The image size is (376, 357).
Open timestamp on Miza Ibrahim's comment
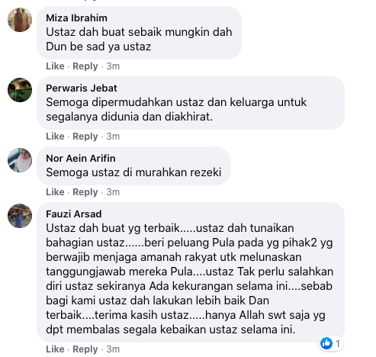tap(113, 66)
